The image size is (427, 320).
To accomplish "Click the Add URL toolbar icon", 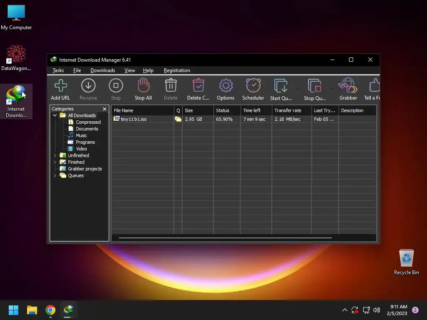I will (60, 89).
